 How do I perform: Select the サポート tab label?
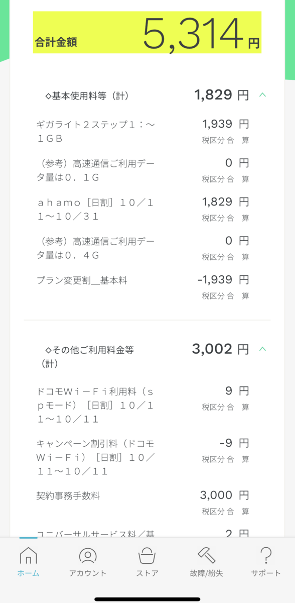tap(266, 573)
